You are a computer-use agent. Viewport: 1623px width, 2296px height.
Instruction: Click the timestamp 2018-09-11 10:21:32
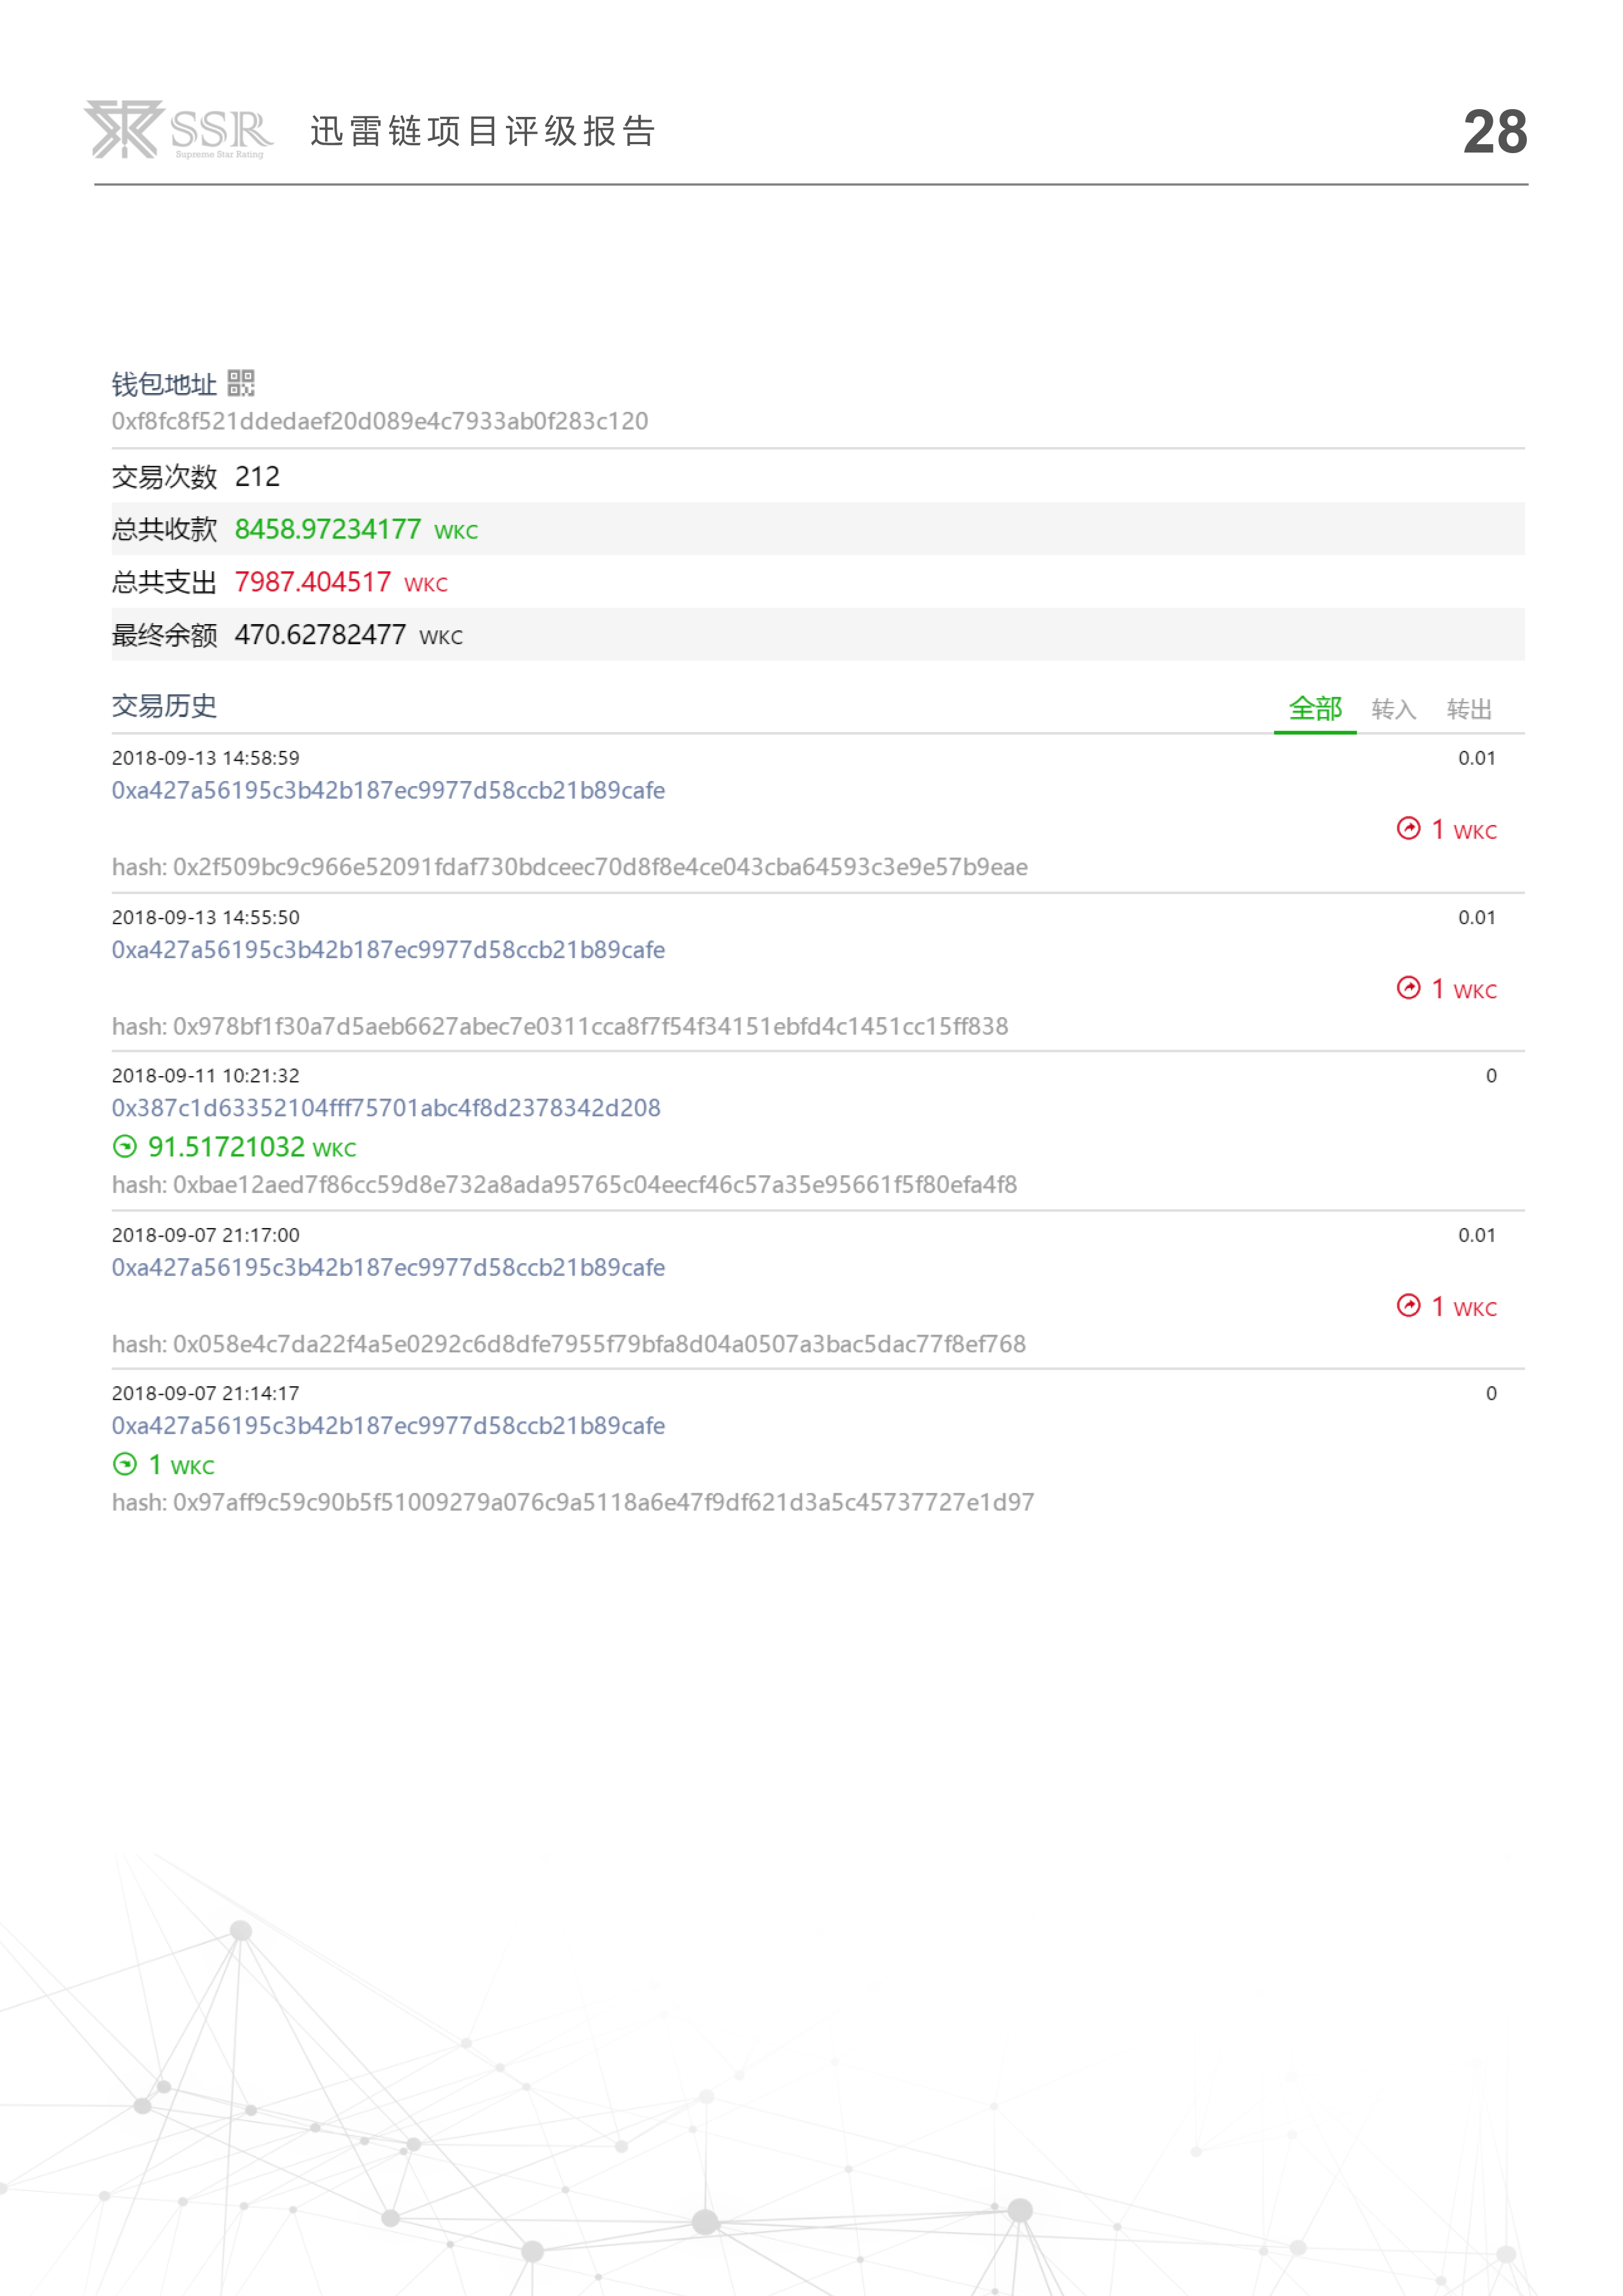click(x=205, y=1076)
